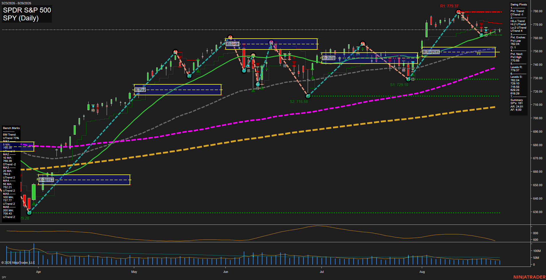Click the 3/23/2026 - 8/26/2026 date range

16,3
